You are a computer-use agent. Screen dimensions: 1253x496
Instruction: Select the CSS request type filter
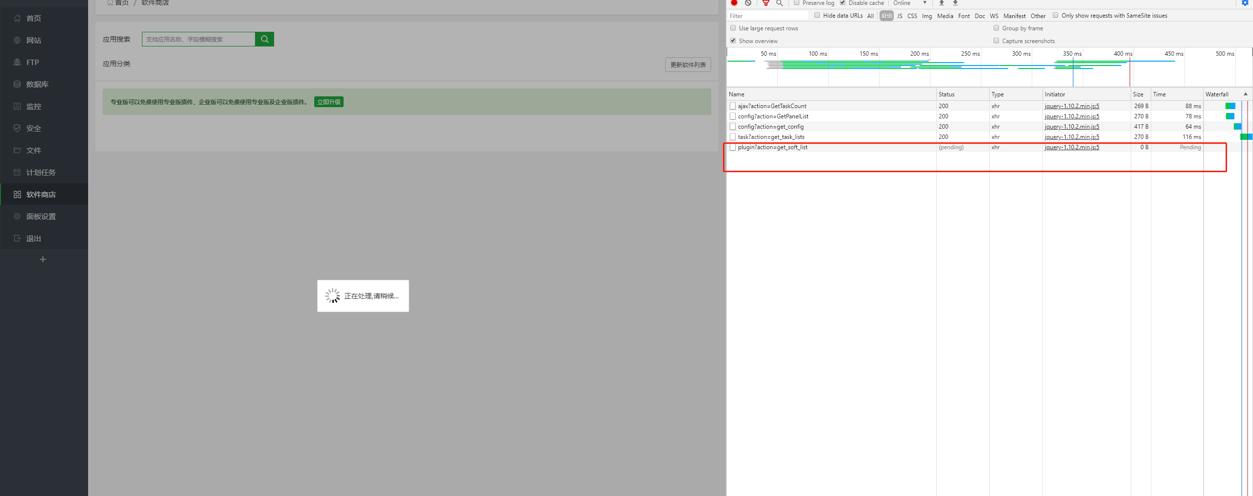[912, 16]
